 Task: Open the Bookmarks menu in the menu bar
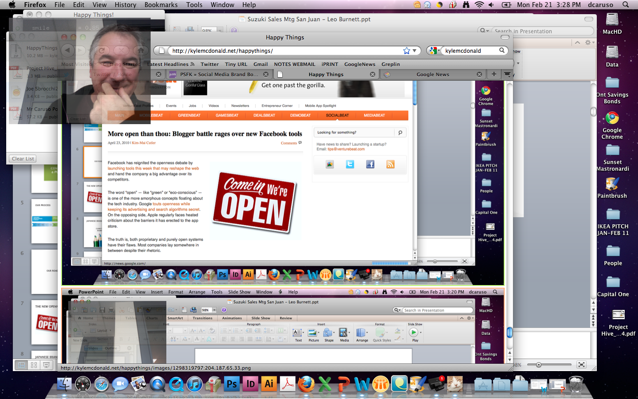pyautogui.click(x=161, y=5)
